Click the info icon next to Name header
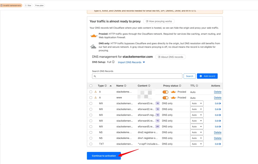Viewport: 258px width, 164px height. [125, 86]
